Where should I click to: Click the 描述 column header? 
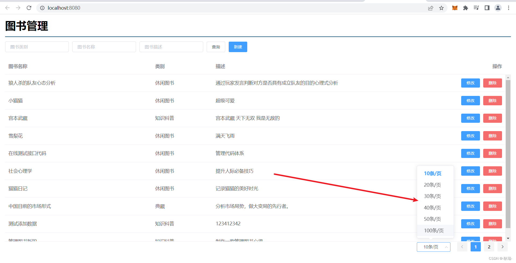click(x=220, y=66)
